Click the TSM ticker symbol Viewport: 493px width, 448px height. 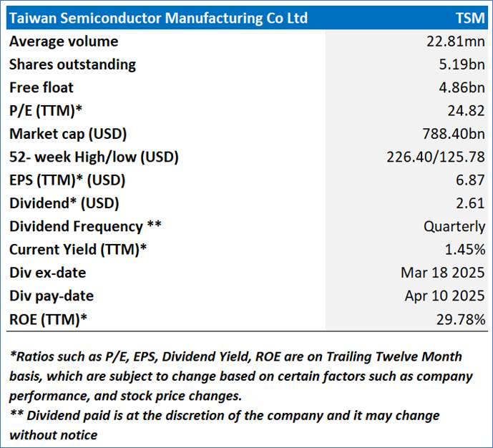pyautogui.click(x=469, y=18)
